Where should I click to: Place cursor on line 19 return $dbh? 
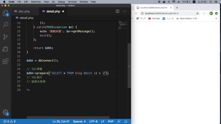(43, 48)
